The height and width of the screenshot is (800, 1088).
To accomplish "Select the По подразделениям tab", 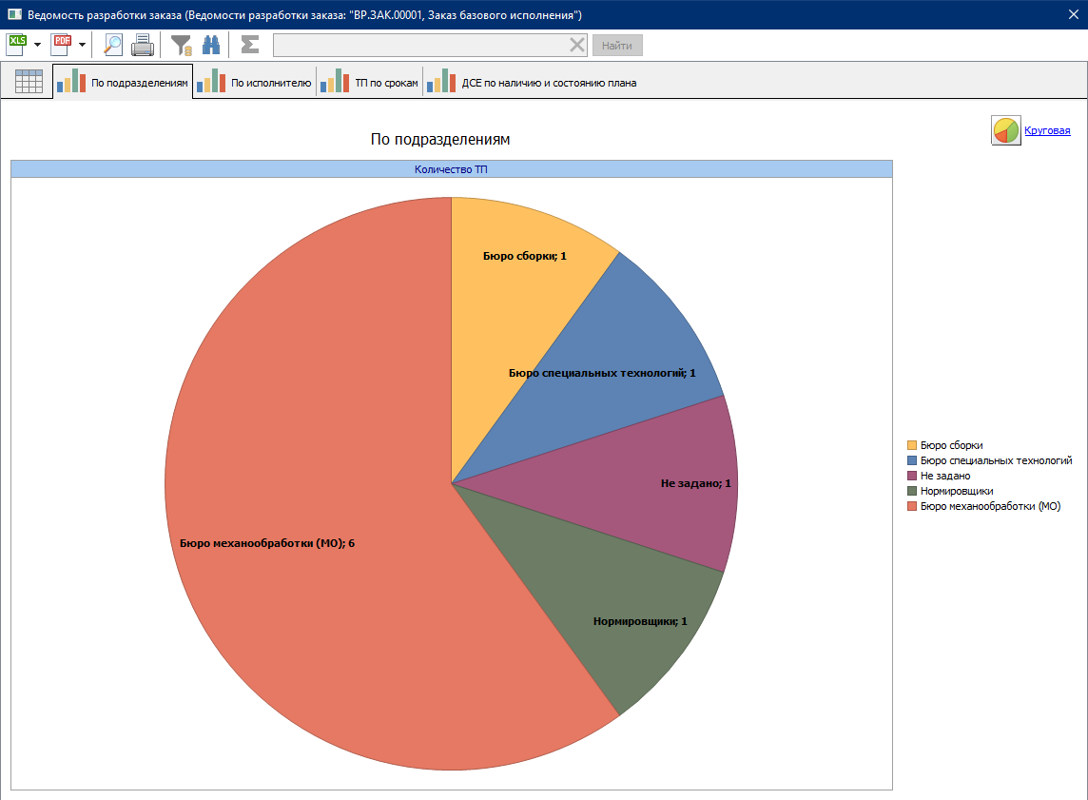I will point(123,83).
